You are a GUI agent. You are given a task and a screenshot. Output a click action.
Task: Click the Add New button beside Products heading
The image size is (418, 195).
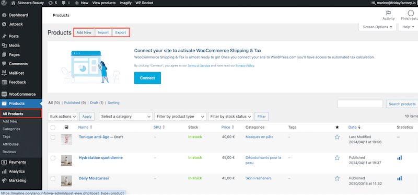tap(84, 32)
